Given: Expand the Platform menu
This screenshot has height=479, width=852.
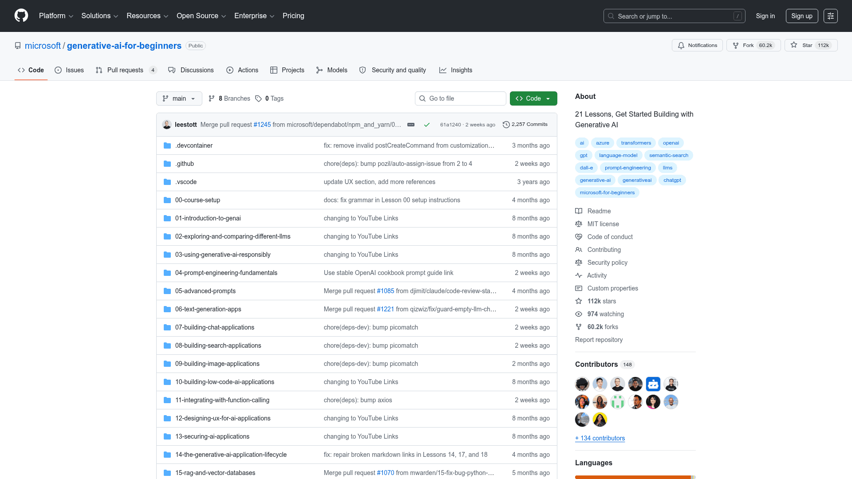Looking at the screenshot, I should [x=56, y=16].
